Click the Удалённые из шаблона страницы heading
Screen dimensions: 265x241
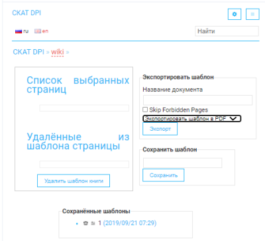[x=78, y=141]
